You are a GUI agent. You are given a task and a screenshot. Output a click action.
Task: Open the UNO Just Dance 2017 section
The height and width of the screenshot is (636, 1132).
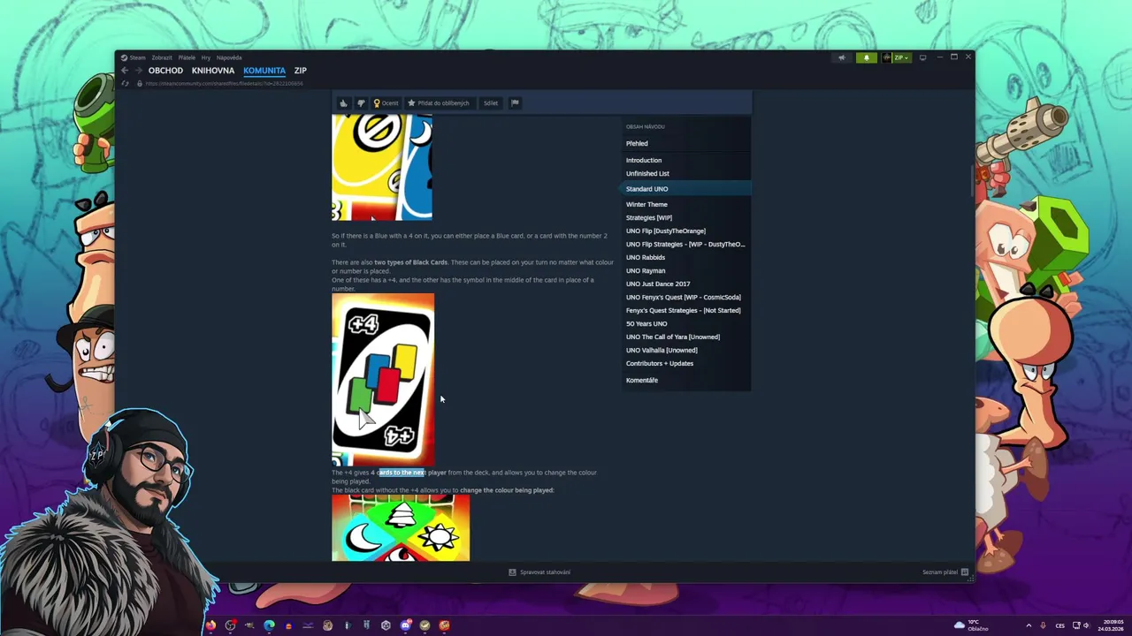coord(658,284)
